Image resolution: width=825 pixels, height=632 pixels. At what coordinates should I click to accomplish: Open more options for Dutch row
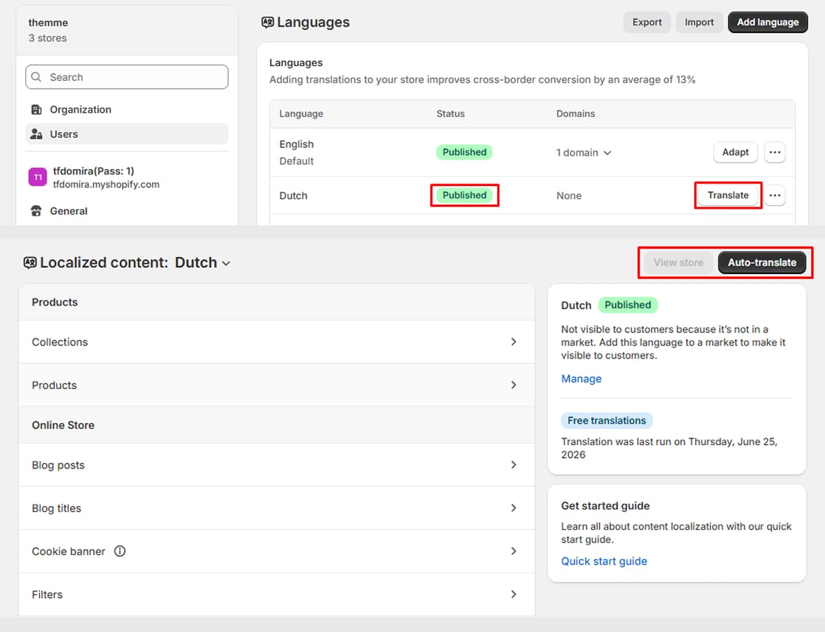[775, 196]
